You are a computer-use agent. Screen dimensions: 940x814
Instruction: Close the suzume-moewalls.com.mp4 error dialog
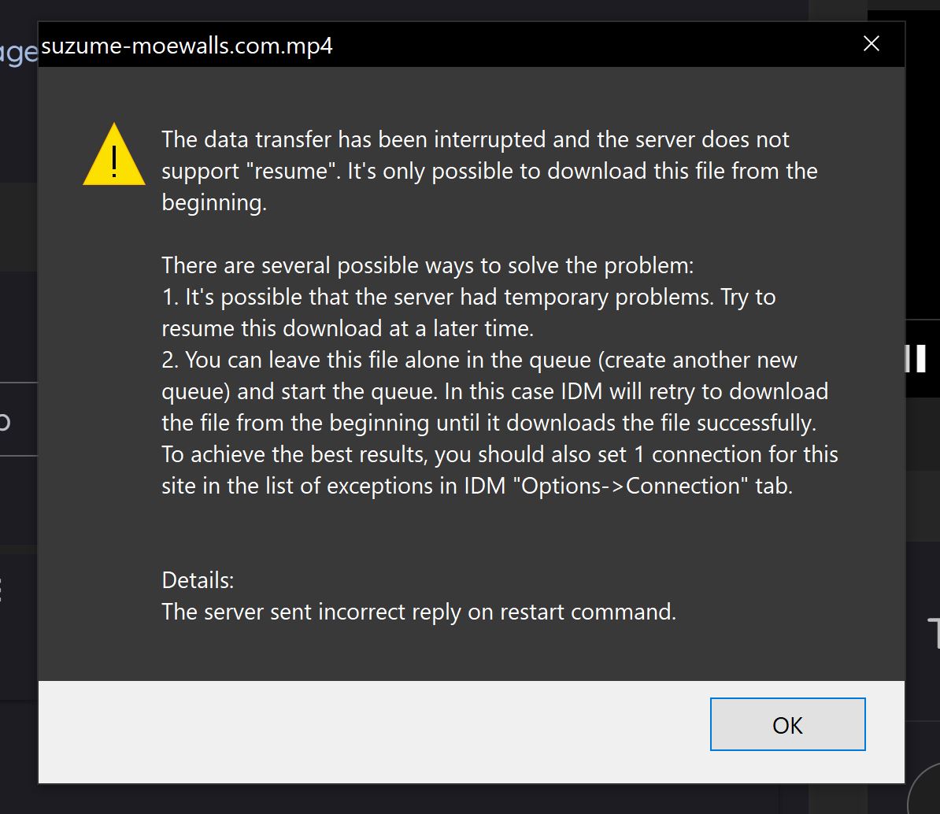787,725
